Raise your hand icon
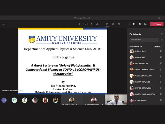 coord(119,24)
